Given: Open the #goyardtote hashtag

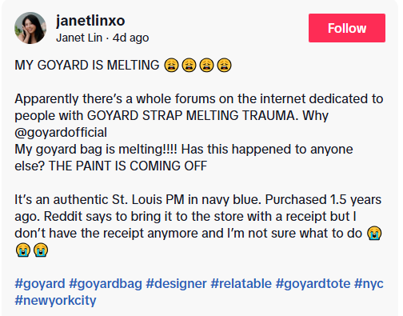Looking at the screenshot, I should pyautogui.click(x=313, y=283).
